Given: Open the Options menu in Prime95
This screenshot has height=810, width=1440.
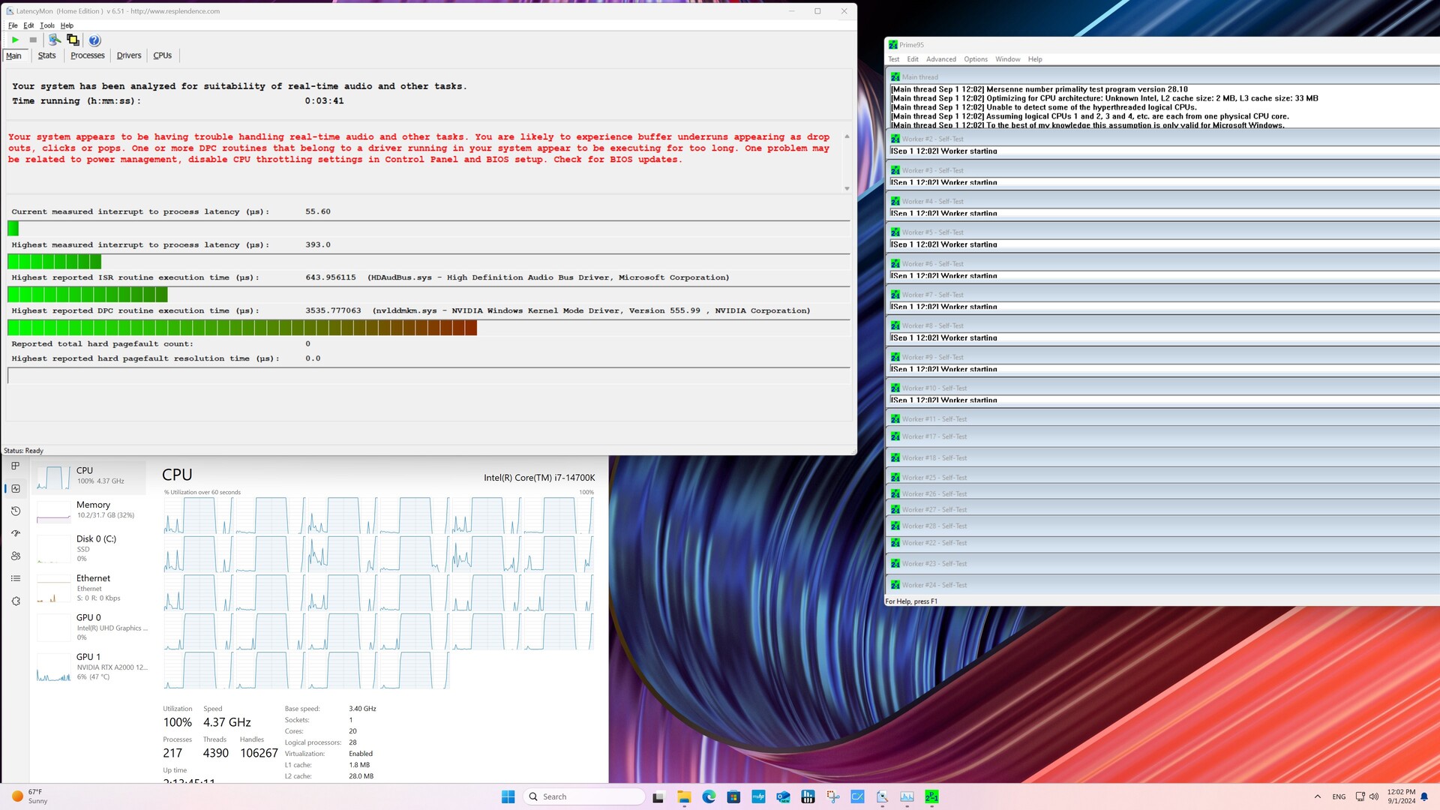Looking at the screenshot, I should tap(975, 59).
